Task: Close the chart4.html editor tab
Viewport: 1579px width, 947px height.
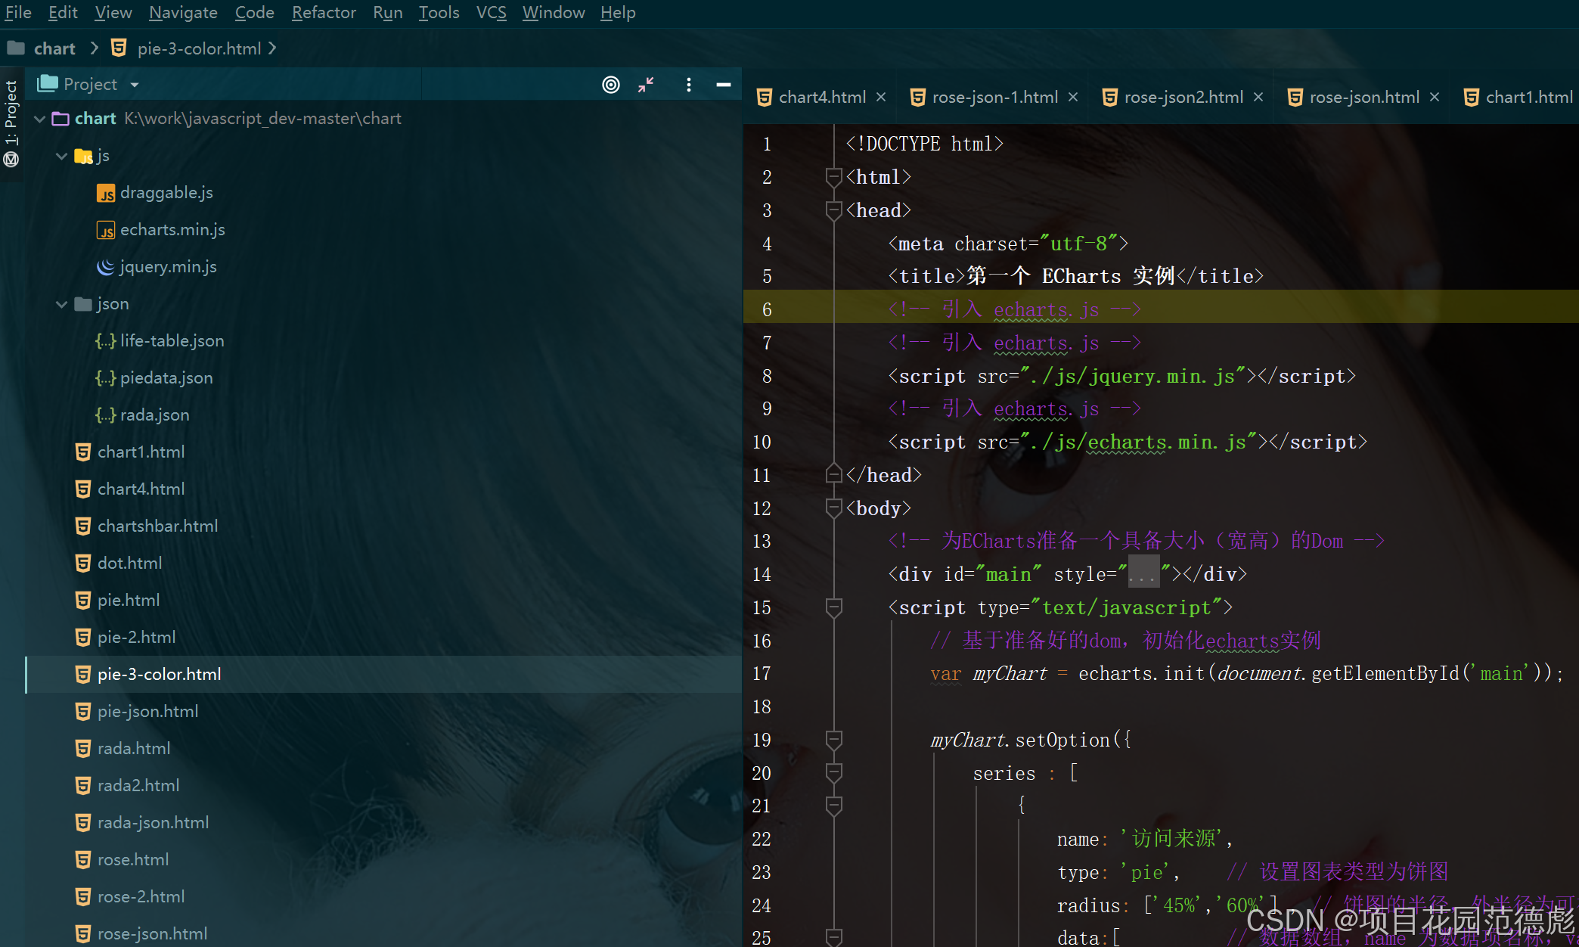Action: click(x=881, y=97)
